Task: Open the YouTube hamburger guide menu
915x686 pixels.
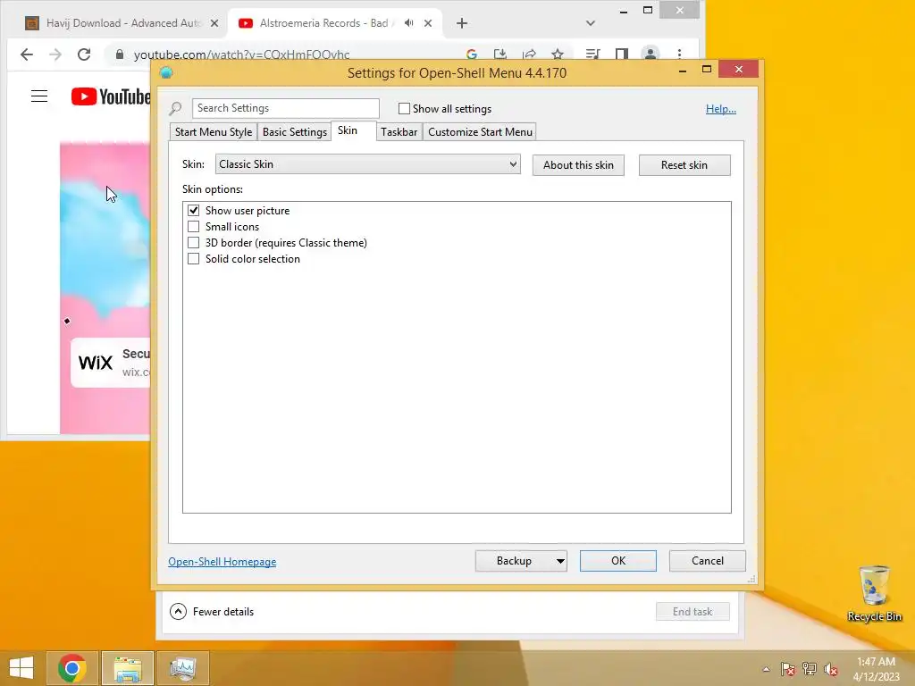Action: (39, 96)
